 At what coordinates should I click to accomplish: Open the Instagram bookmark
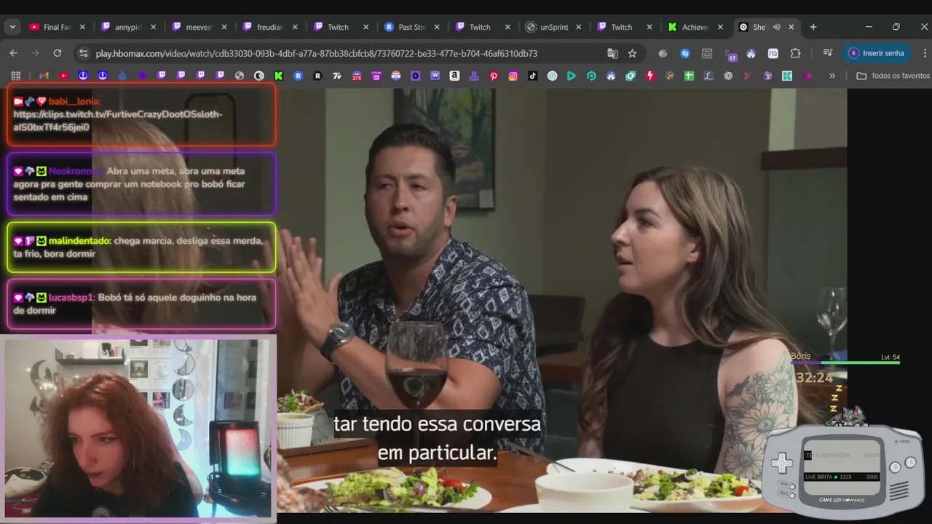513,76
